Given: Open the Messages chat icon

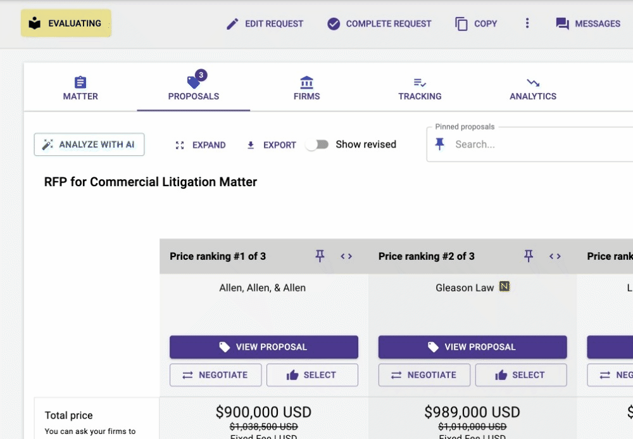Looking at the screenshot, I should pyautogui.click(x=562, y=24).
